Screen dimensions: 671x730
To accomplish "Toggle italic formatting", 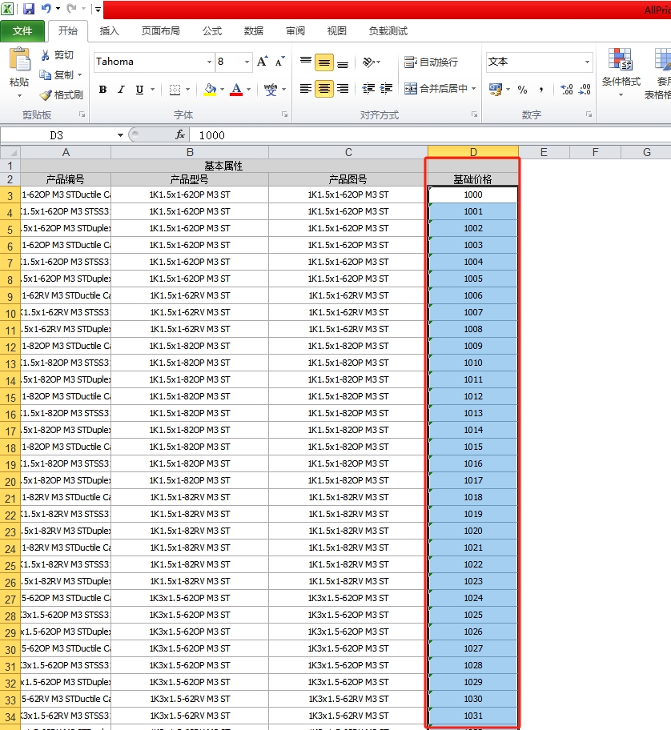I will click(x=121, y=90).
